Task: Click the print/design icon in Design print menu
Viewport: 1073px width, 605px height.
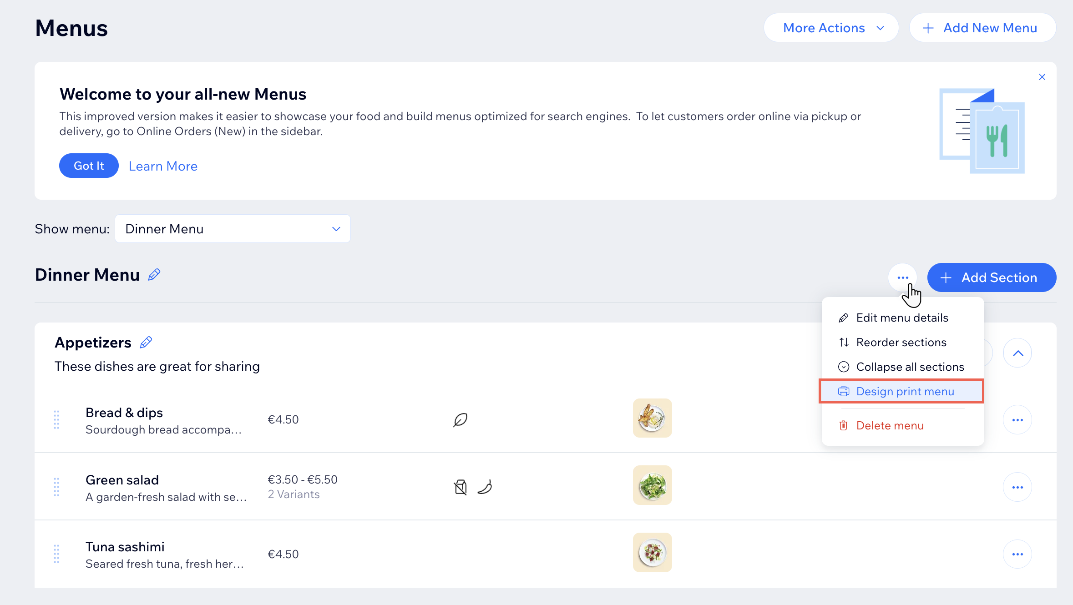Action: pyautogui.click(x=844, y=391)
